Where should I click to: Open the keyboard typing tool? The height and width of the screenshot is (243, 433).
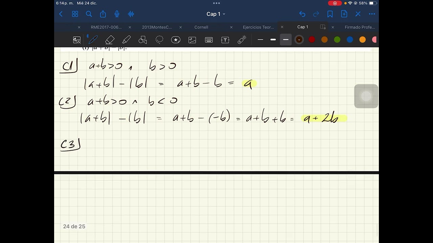[209, 40]
